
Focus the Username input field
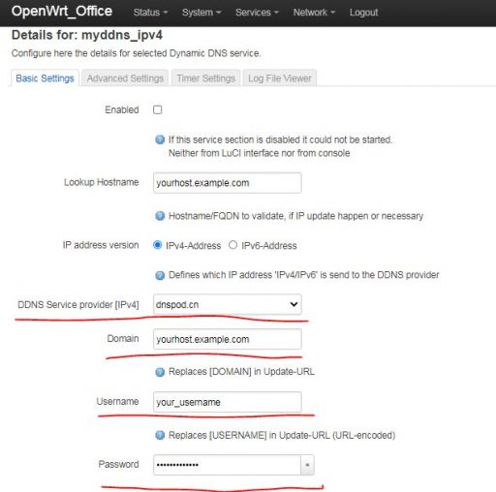click(228, 402)
